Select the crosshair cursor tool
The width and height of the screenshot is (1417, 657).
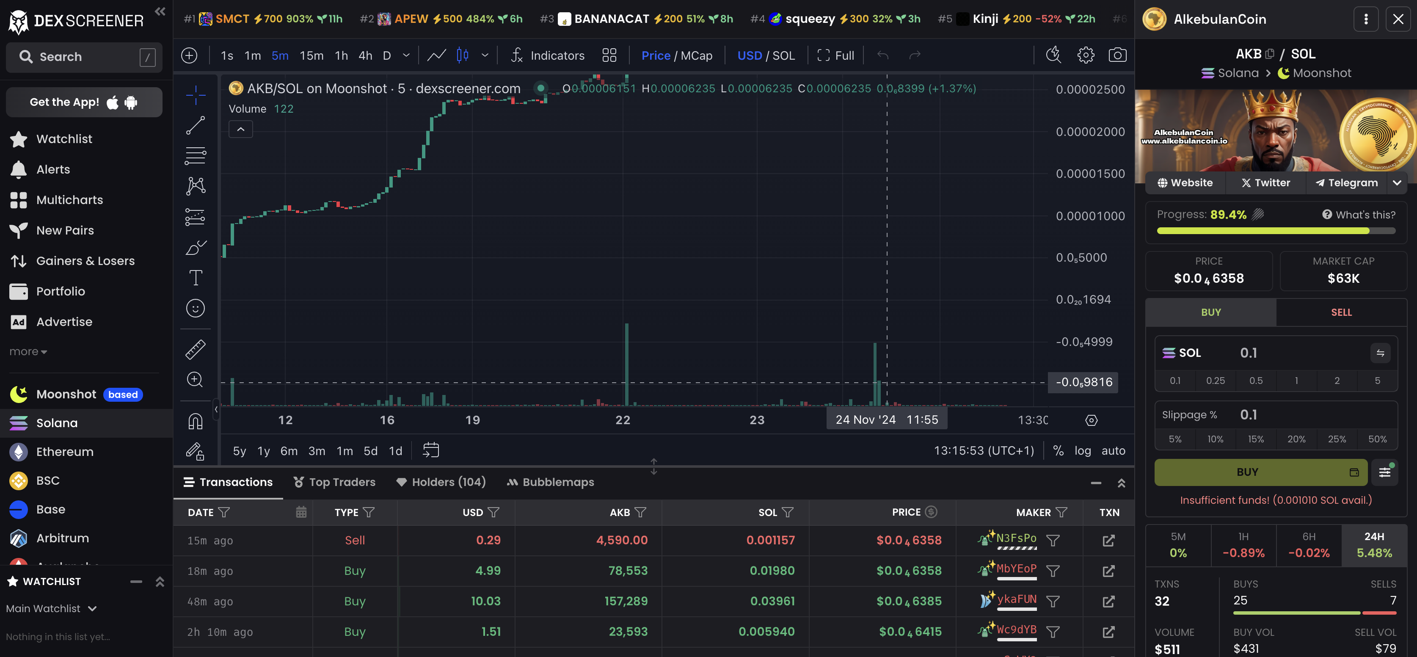click(195, 95)
